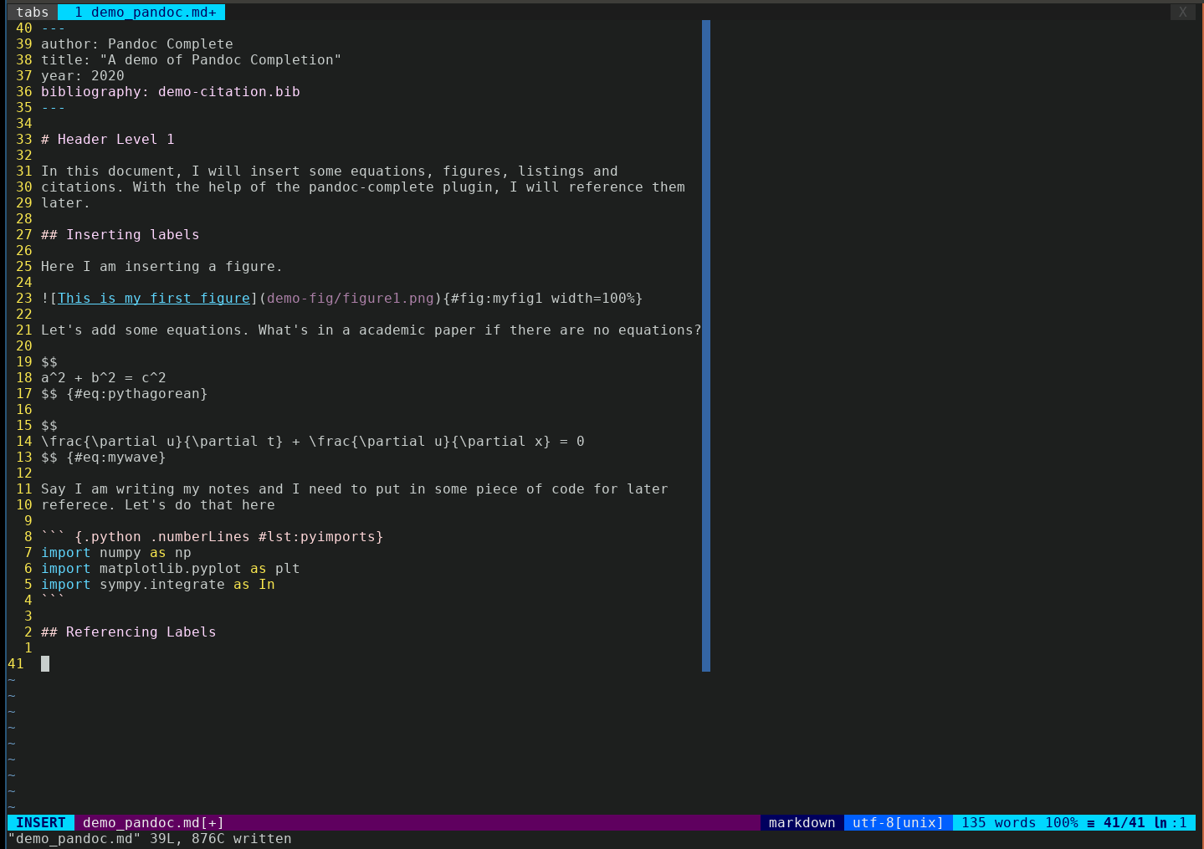
Task: Click the 41/41 line position indicator
Action: tap(1124, 823)
